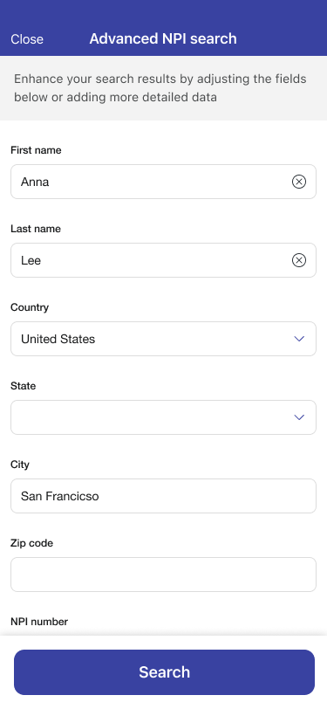Image resolution: width=327 pixels, height=709 pixels.
Task: Click the NPI number label
Action: (x=39, y=622)
